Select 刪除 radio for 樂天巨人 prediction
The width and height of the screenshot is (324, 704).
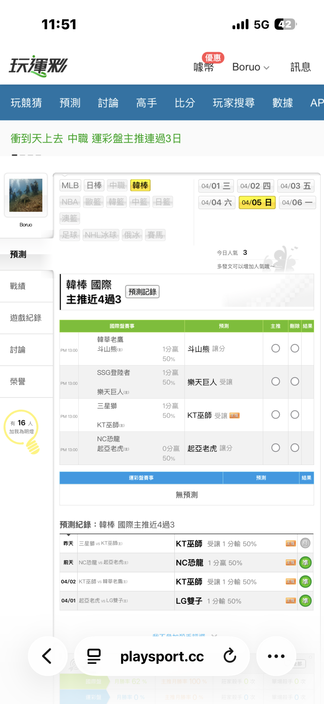pos(295,382)
